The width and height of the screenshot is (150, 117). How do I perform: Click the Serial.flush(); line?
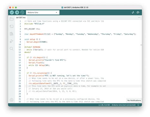tap(36, 63)
